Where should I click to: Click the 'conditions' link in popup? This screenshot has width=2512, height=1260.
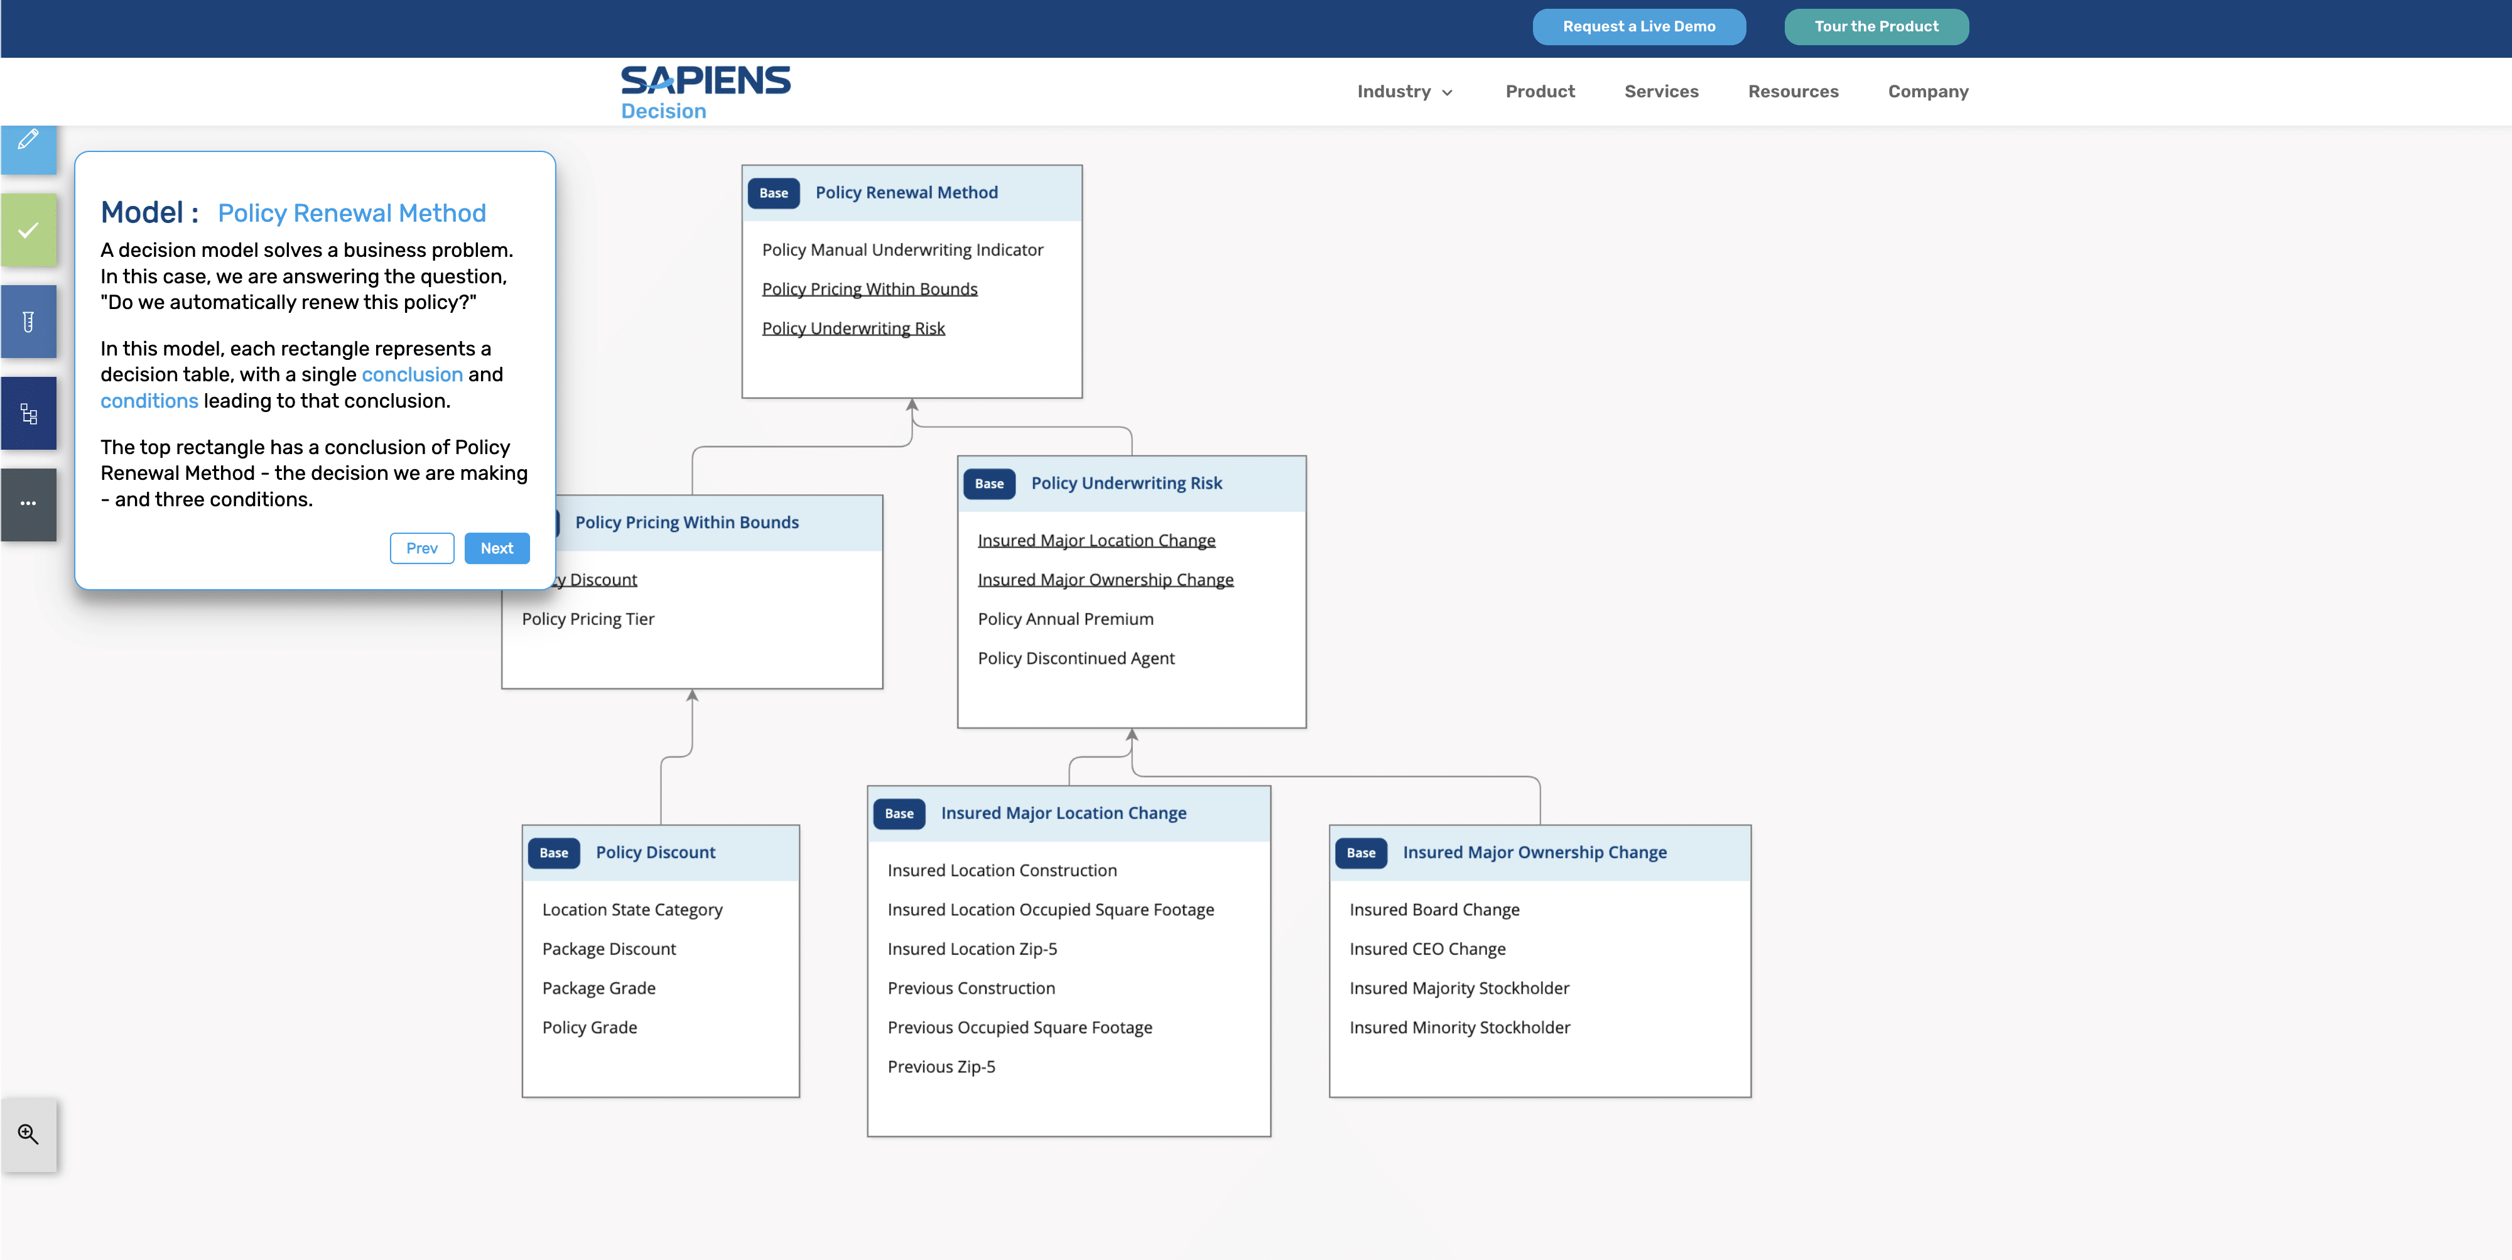pos(149,401)
